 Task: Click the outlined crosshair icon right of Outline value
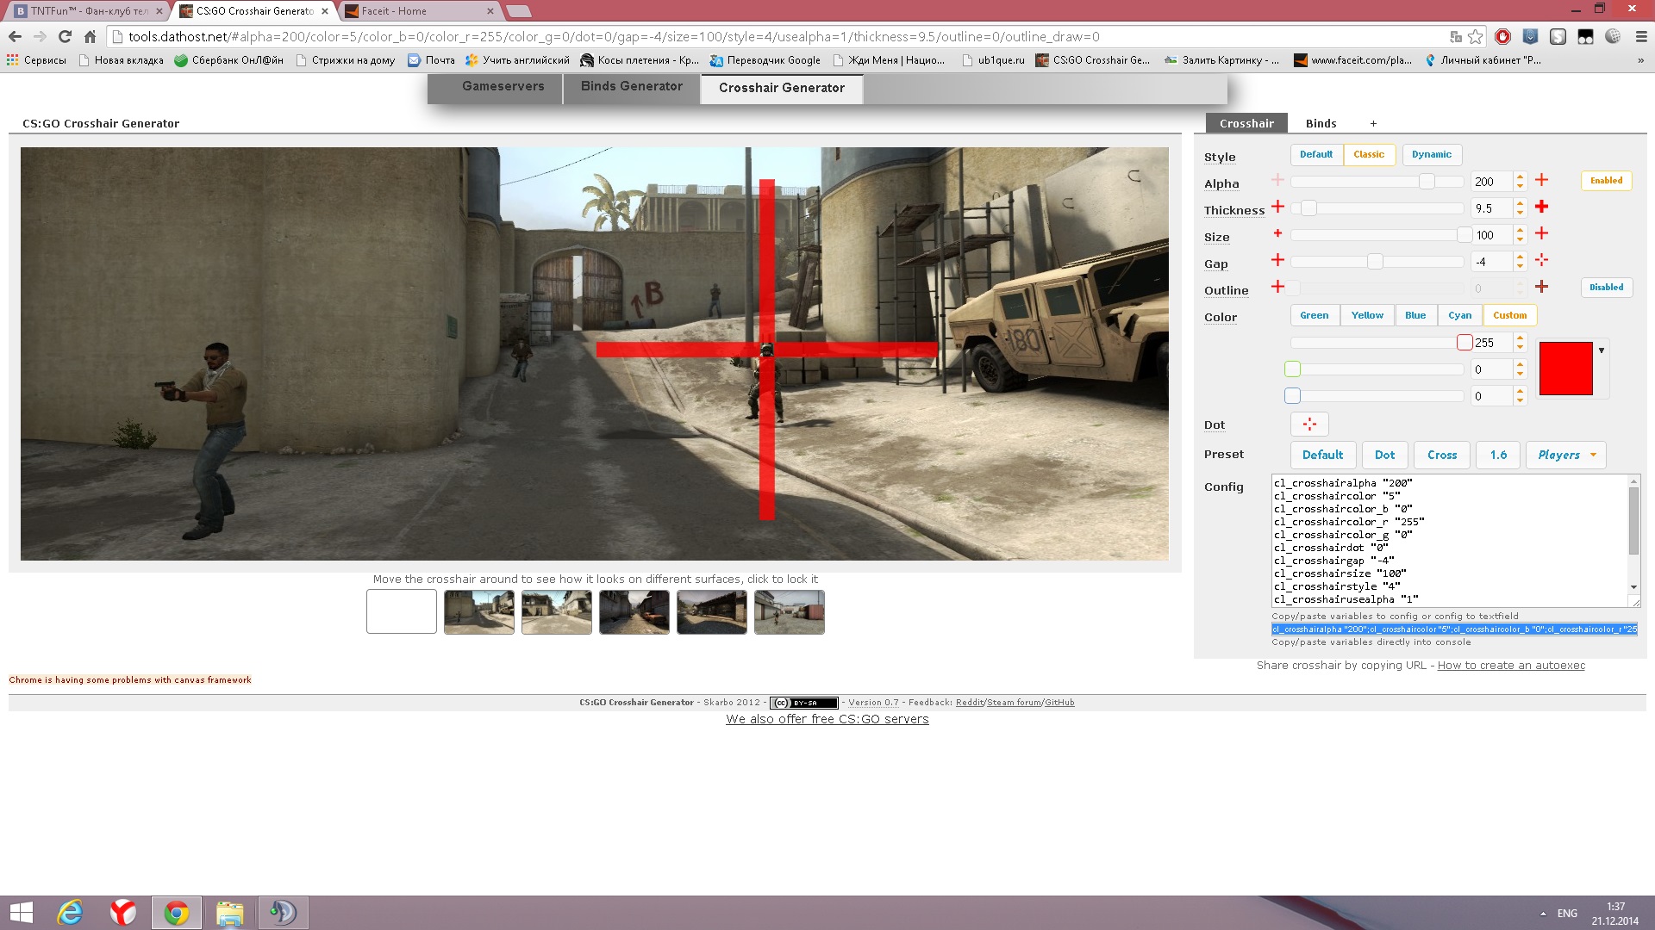(1541, 287)
